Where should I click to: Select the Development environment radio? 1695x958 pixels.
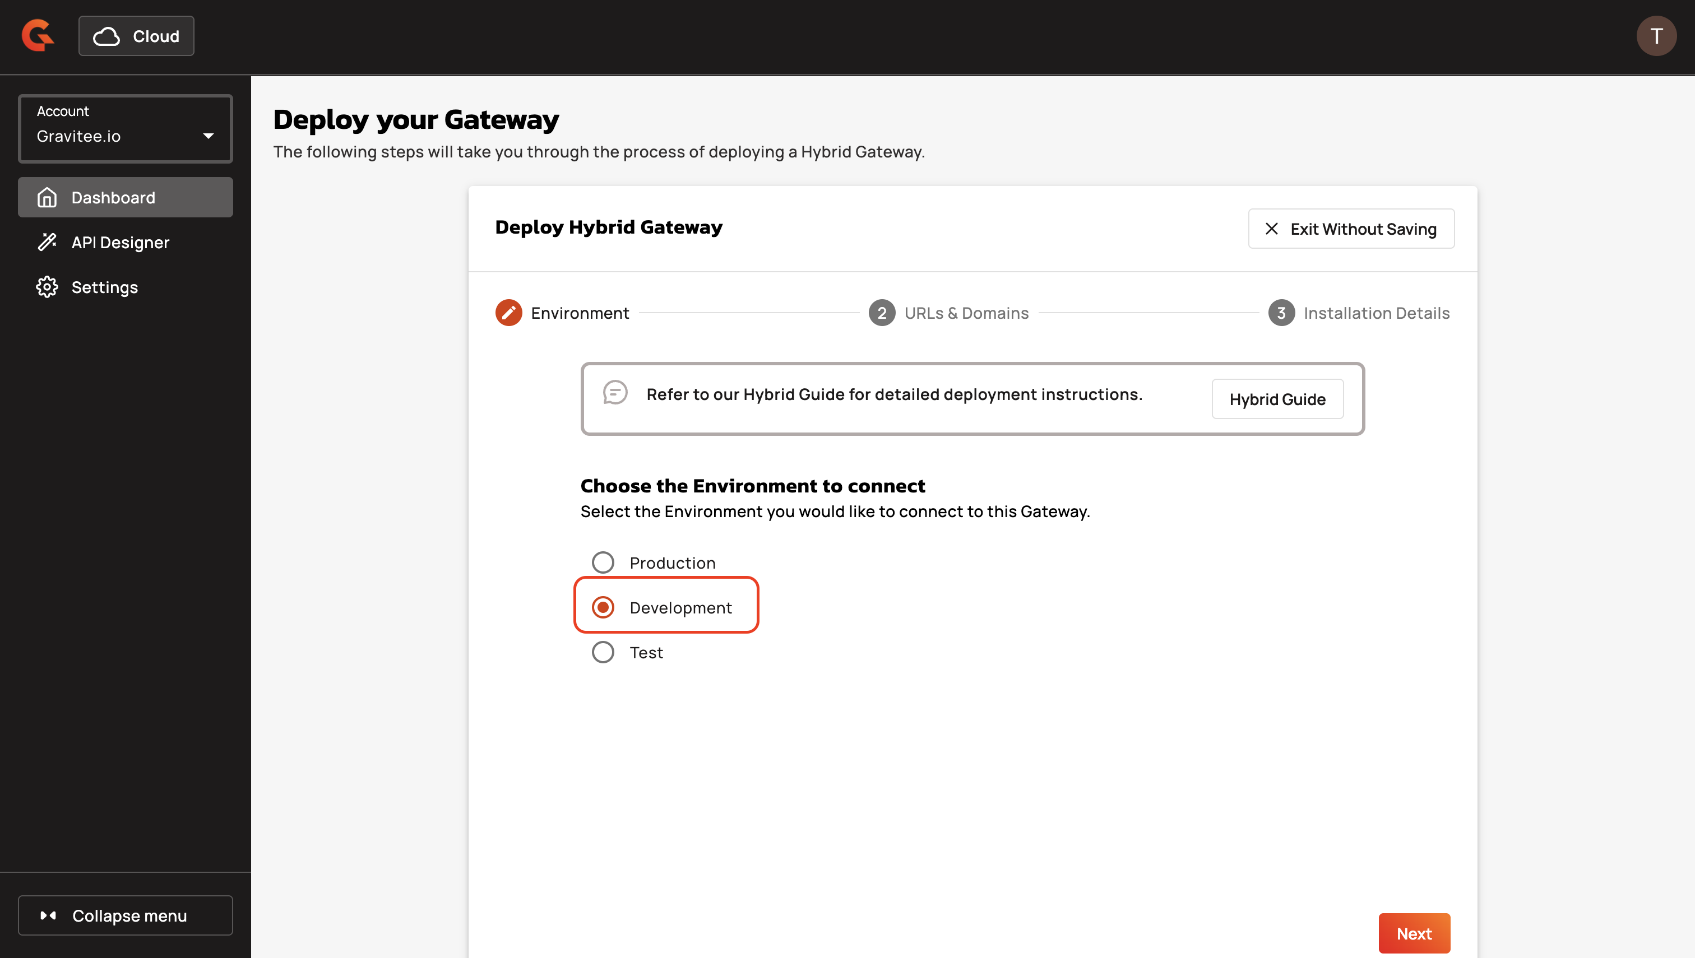(603, 607)
